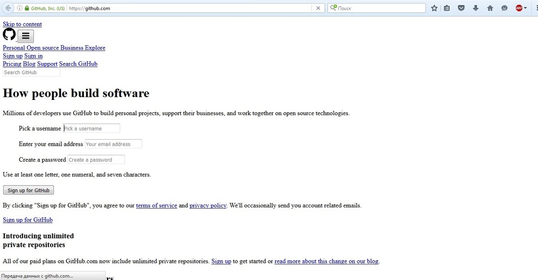Bookmark this page with the star icon

click(434, 8)
